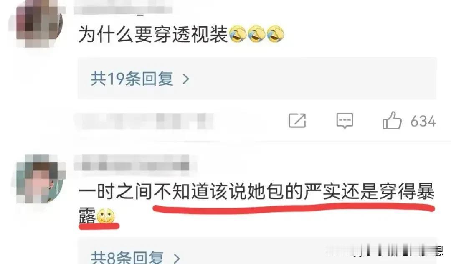
Task: Click the gray reply box containing 共19条回复
Action: coord(257,78)
